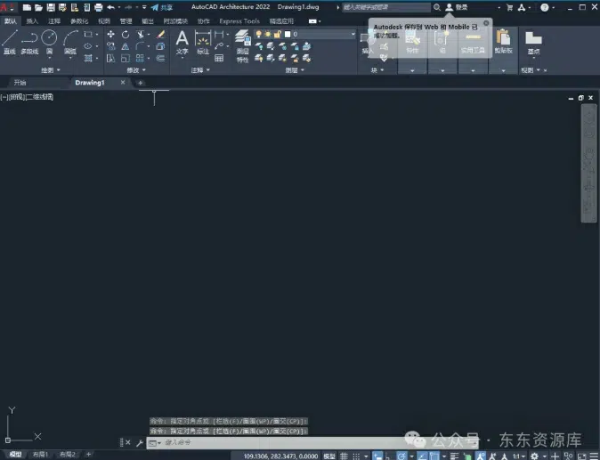
Task: Click the 共享 share button
Action: 162,7
